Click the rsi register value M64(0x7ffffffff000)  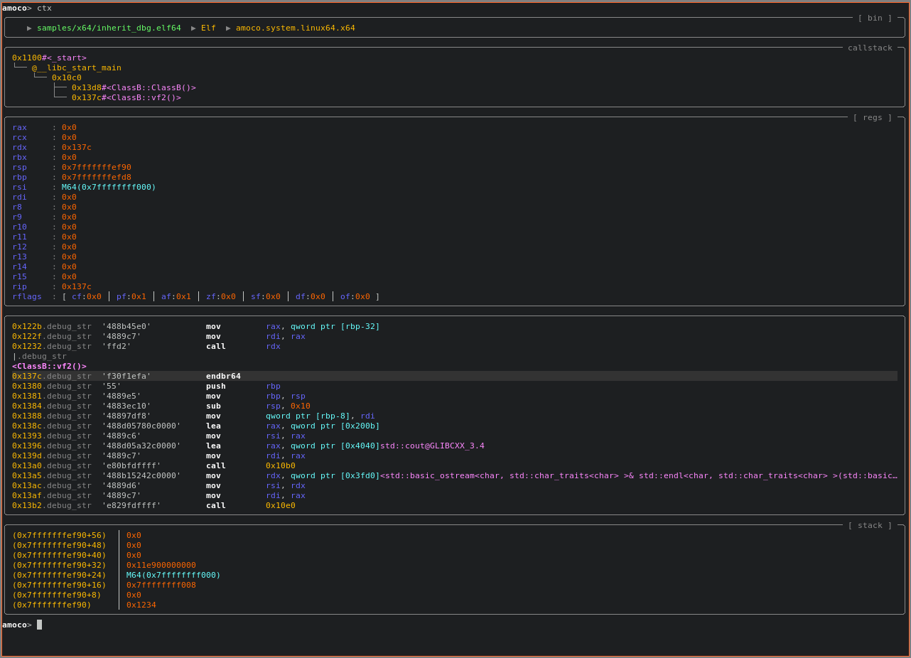pos(108,188)
